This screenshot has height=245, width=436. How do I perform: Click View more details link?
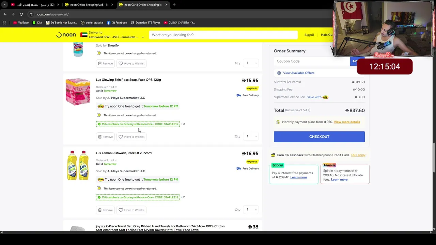(347, 122)
